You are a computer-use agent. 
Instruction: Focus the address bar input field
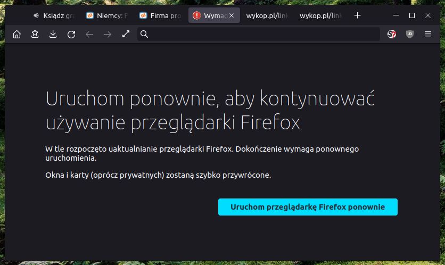[259, 35]
